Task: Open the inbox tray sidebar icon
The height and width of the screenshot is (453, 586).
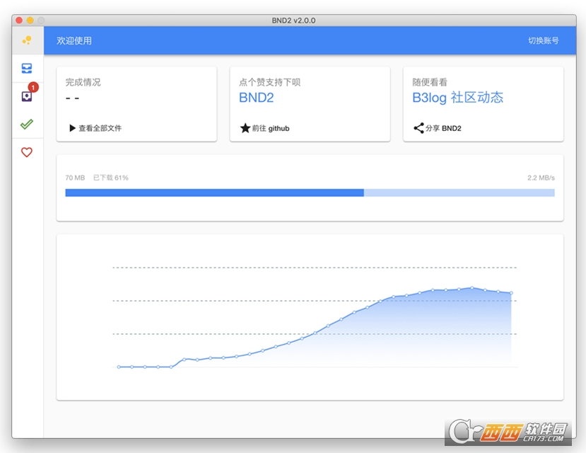Action: (x=27, y=68)
